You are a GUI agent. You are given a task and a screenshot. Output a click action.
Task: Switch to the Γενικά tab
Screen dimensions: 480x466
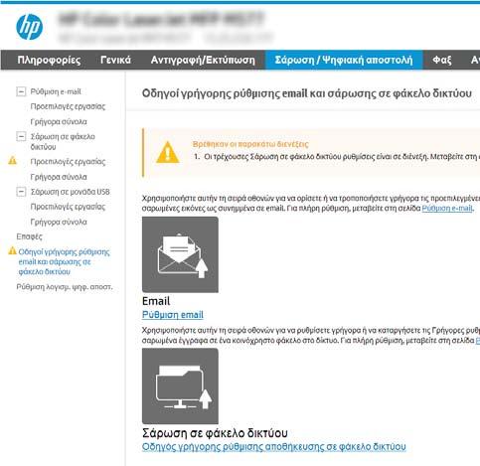click(x=115, y=60)
